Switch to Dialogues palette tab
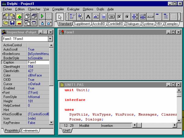184x138 pixels. click(133, 24)
